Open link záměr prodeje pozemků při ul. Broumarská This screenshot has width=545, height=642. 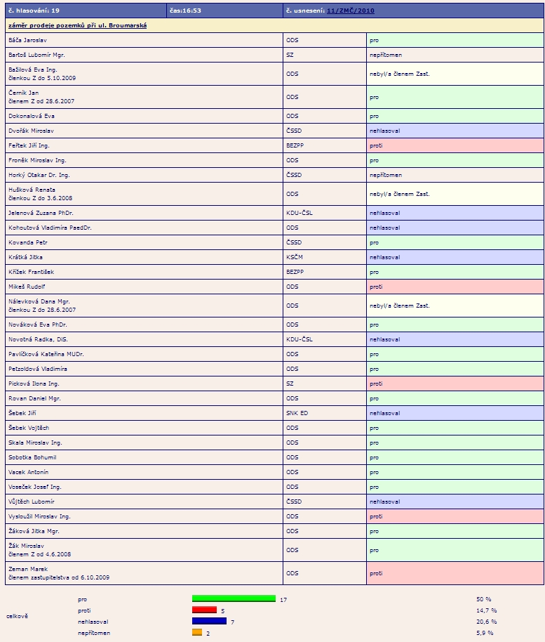[x=77, y=25]
